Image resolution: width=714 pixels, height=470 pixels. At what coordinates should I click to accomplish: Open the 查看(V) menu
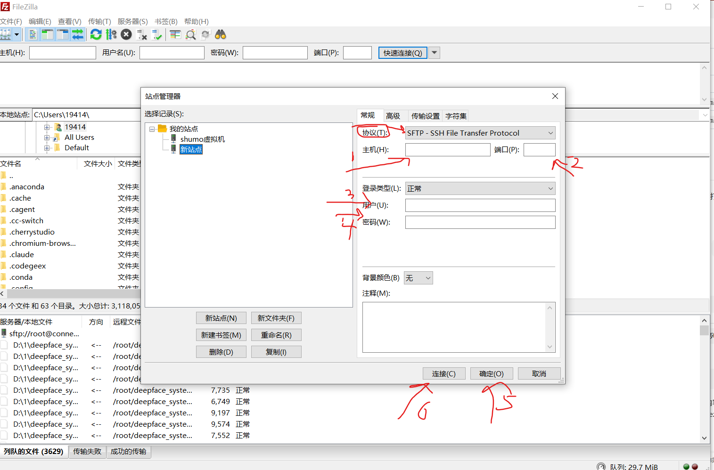tap(70, 22)
